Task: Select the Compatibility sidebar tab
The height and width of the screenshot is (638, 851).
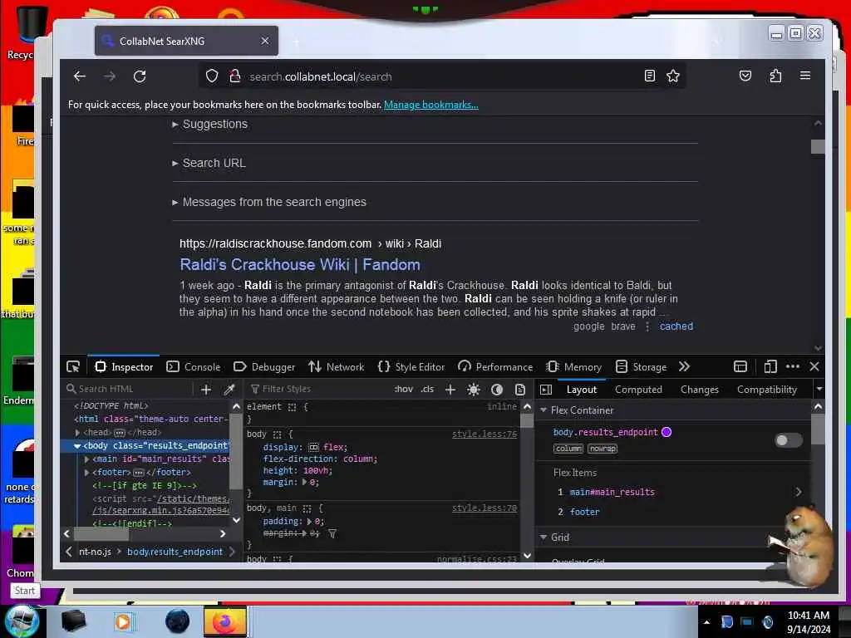Action: (766, 390)
